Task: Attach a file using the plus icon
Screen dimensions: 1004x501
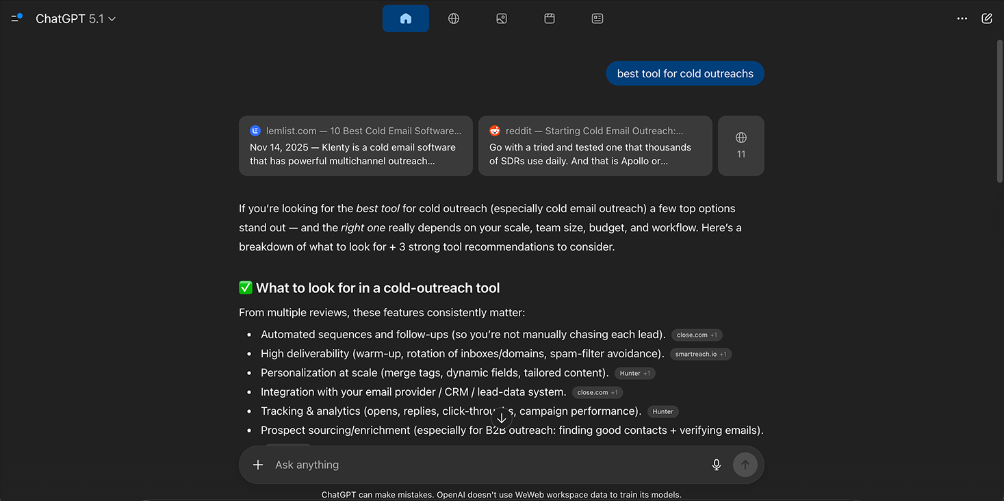Action: tap(258, 465)
